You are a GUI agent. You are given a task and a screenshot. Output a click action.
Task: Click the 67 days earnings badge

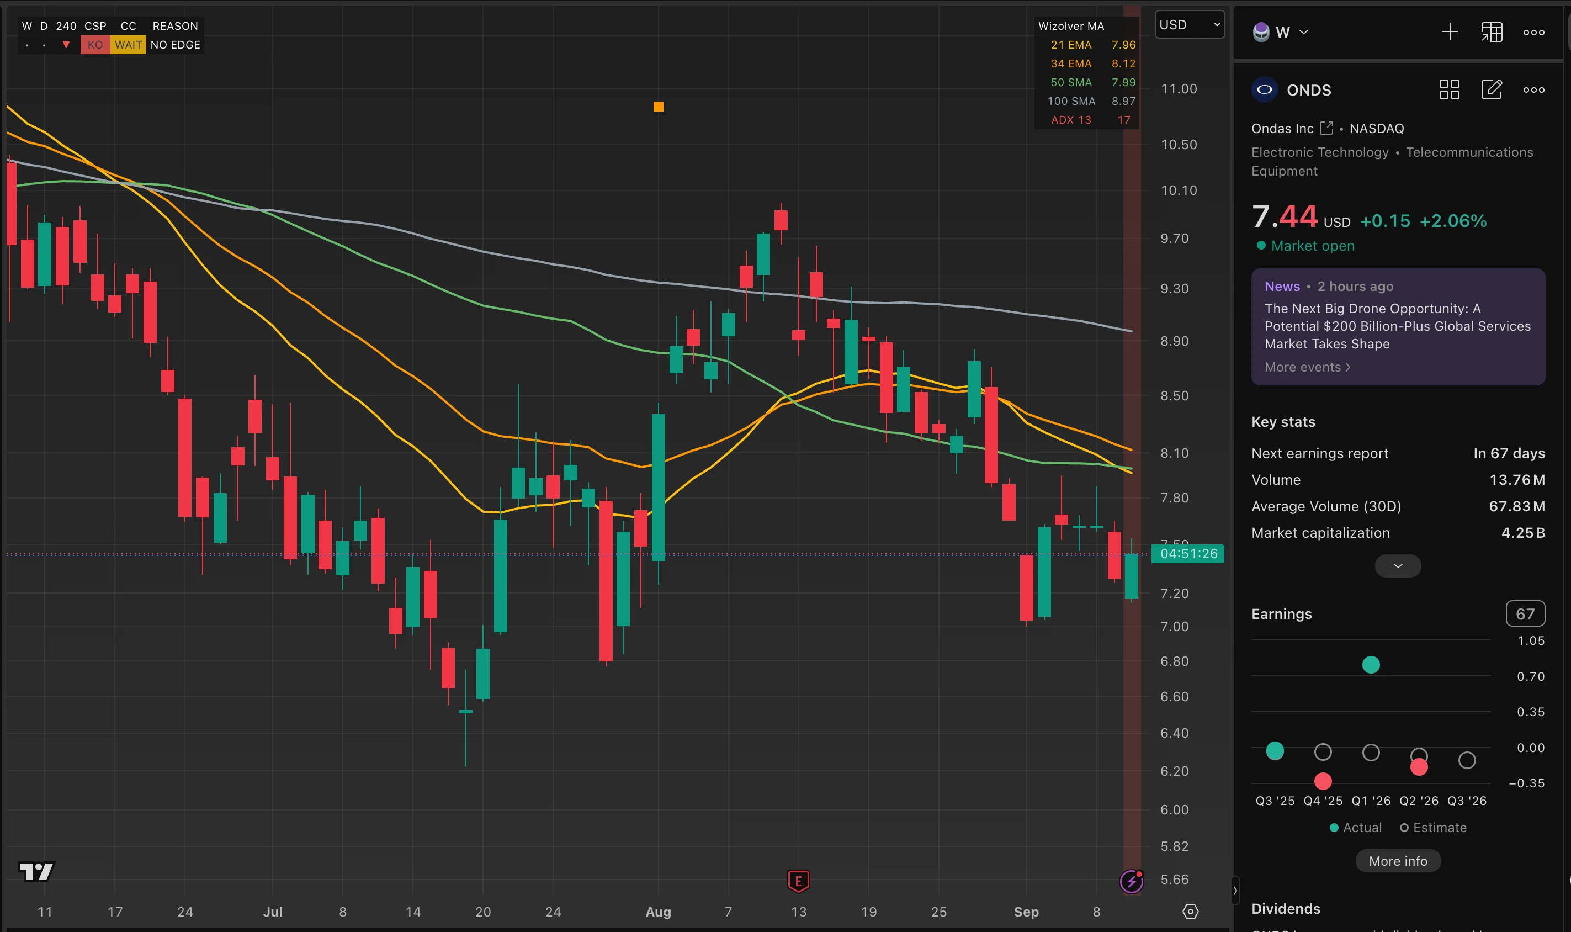pyautogui.click(x=1525, y=613)
